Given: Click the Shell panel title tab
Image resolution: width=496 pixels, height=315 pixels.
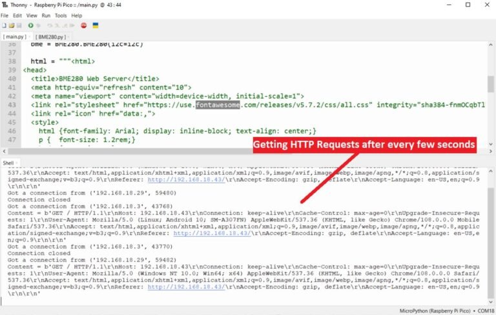Looking at the screenshot, I should (9, 163).
